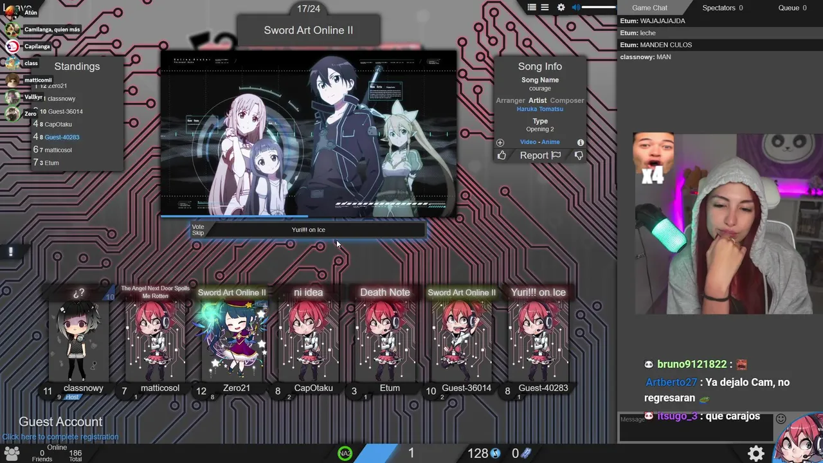Add song to list with plus icon
823x463 pixels.
[500, 142]
